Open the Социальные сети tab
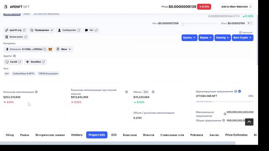The height and width of the screenshot is (151, 269). point(172,135)
